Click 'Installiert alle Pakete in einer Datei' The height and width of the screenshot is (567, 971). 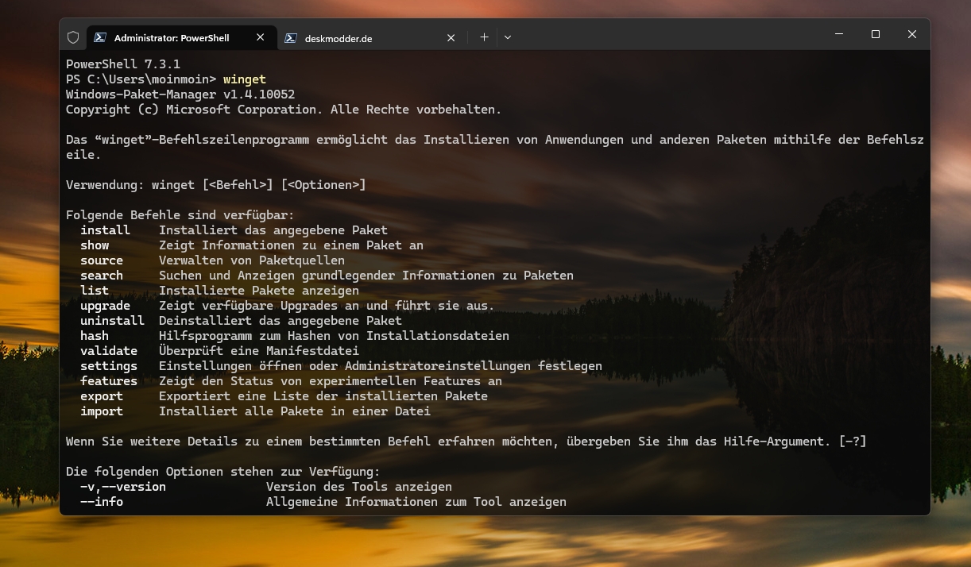tap(295, 411)
